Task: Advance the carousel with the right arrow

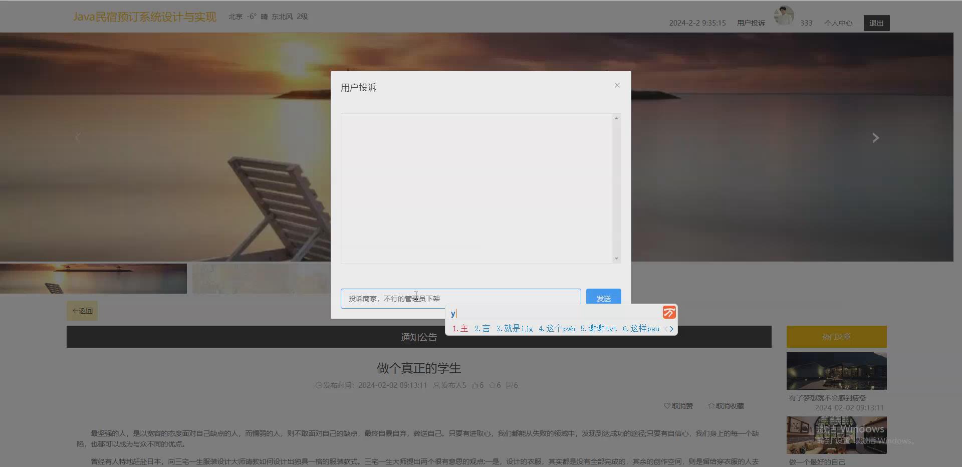Action: [875, 138]
